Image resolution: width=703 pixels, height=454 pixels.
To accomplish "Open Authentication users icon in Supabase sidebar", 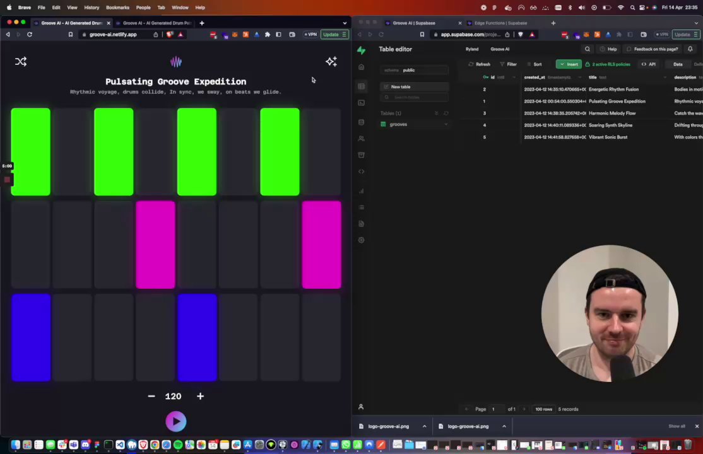I will [x=362, y=139].
